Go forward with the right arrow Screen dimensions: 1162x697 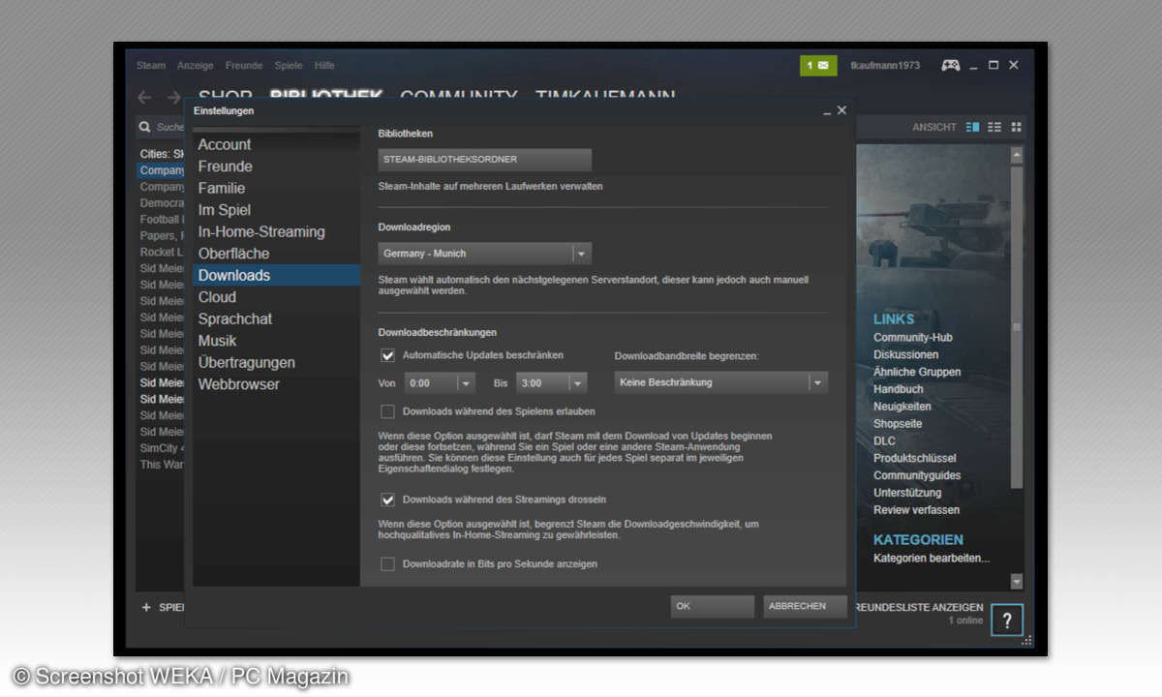[174, 97]
